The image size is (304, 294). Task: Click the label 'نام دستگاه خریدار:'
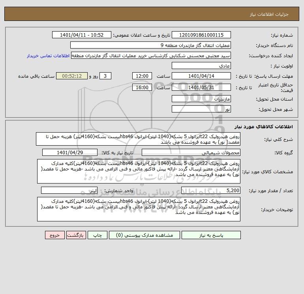click(274, 45)
